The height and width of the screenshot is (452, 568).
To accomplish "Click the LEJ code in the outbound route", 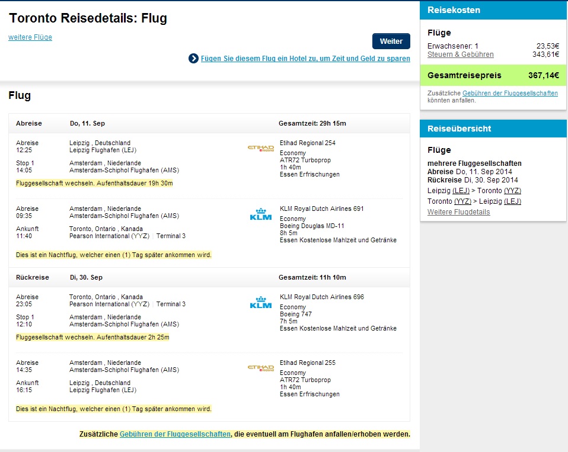I will pos(461,191).
